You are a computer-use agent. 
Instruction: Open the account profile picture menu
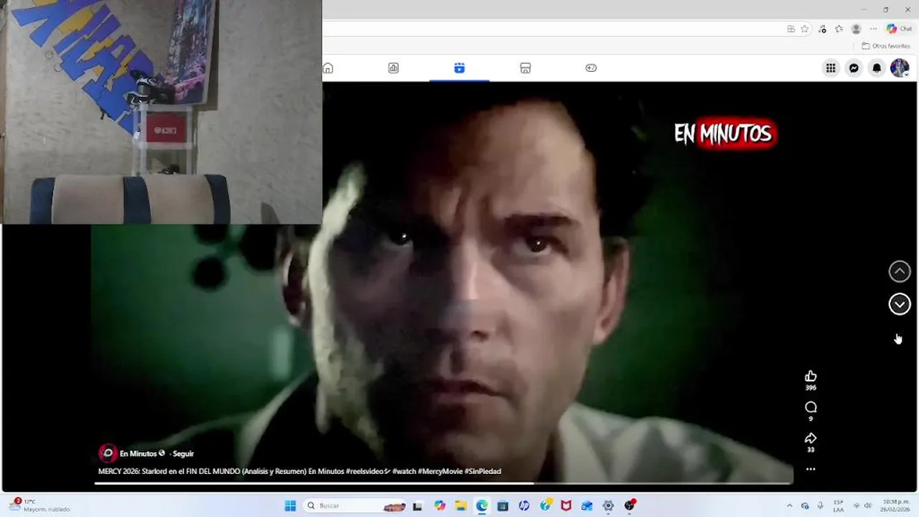pos(900,68)
